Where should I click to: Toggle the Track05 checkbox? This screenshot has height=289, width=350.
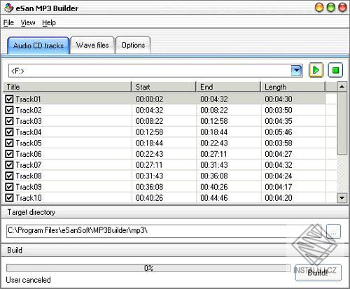coord(9,143)
